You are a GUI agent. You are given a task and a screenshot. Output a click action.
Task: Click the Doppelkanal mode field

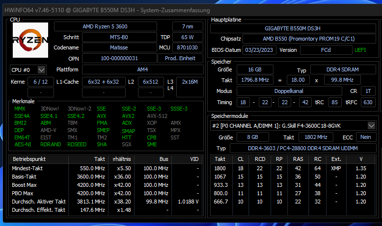289,91
